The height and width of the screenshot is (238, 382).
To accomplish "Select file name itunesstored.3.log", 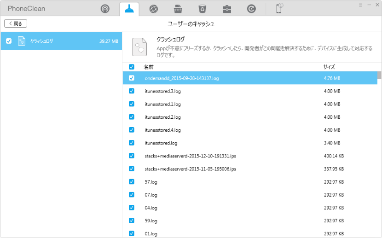I will [x=163, y=91].
